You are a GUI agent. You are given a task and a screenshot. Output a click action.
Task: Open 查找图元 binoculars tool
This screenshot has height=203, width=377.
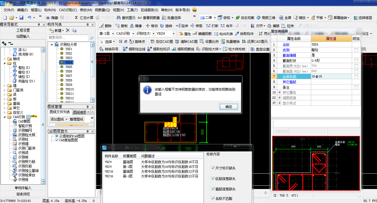126,18
